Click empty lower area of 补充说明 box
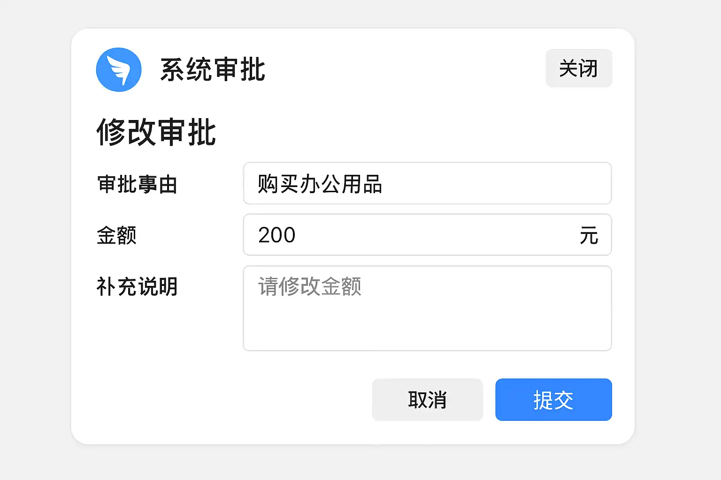 427,330
